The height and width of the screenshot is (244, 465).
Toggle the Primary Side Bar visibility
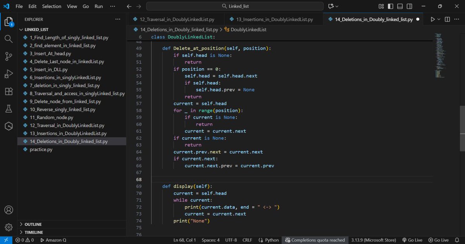pyautogui.click(x=390, y=6)
